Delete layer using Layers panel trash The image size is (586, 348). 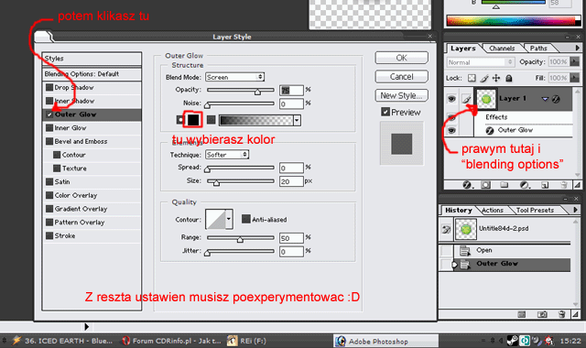564,185
